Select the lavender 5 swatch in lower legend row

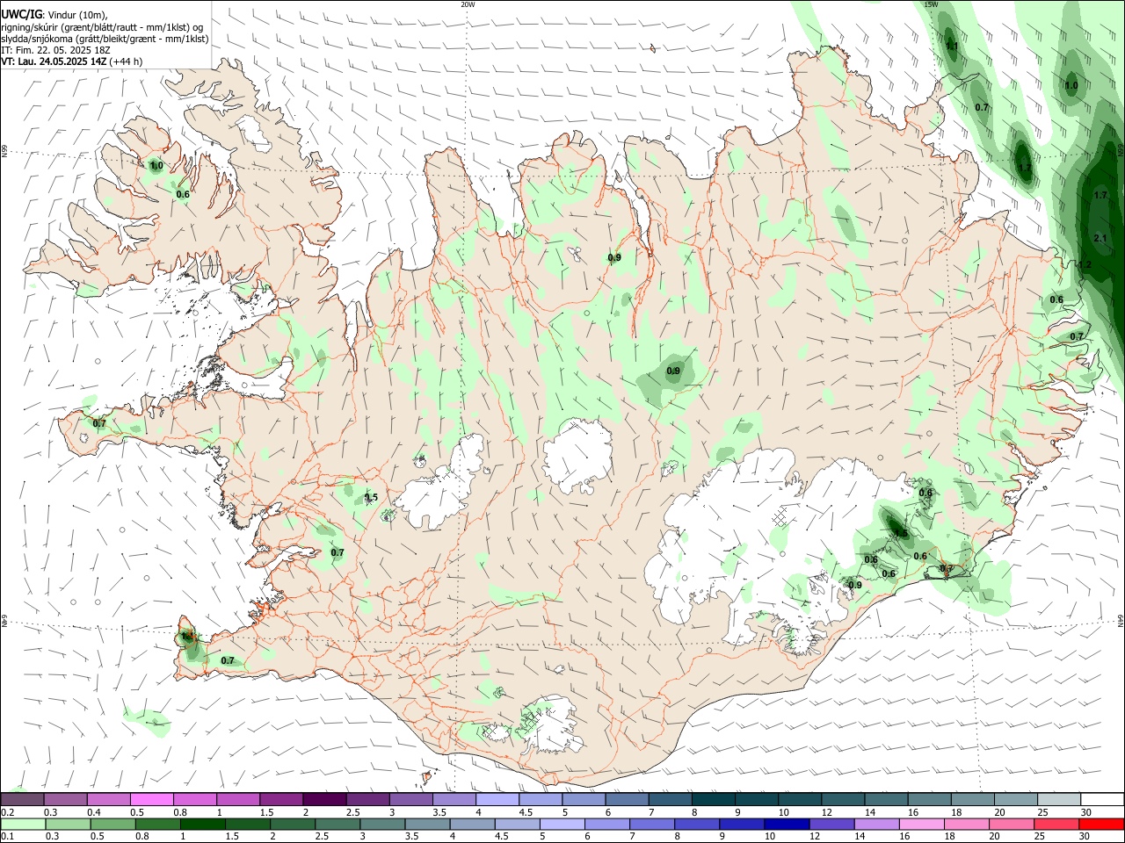562,825
